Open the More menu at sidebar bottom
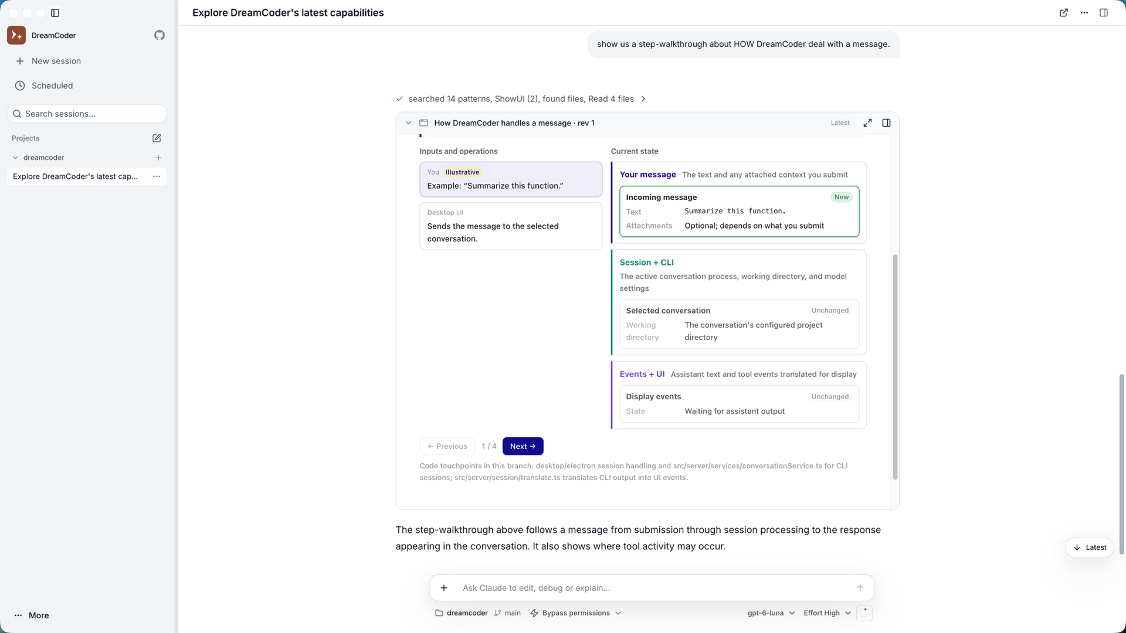Image resolution: width=1126 pixels, height=633 pixels. coord(32,615)
